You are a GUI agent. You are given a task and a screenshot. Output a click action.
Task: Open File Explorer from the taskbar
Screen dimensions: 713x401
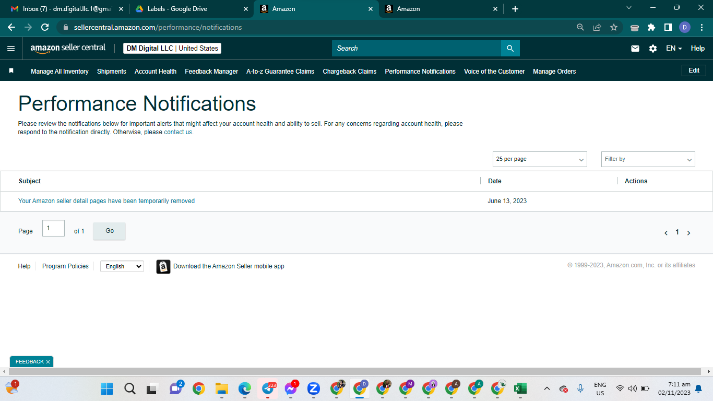point(222,388)
